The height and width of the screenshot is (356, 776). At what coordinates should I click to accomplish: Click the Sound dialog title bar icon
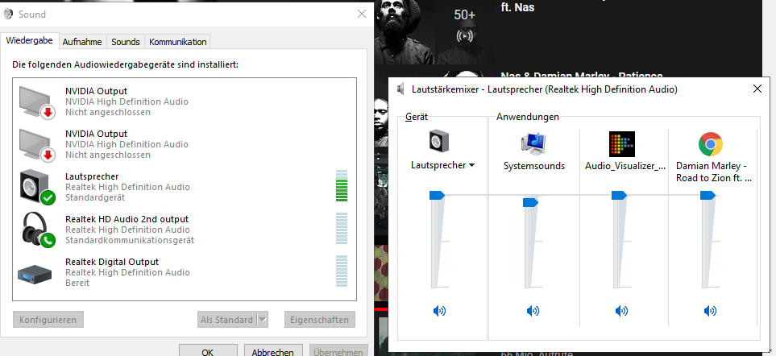tap(7, 14)
